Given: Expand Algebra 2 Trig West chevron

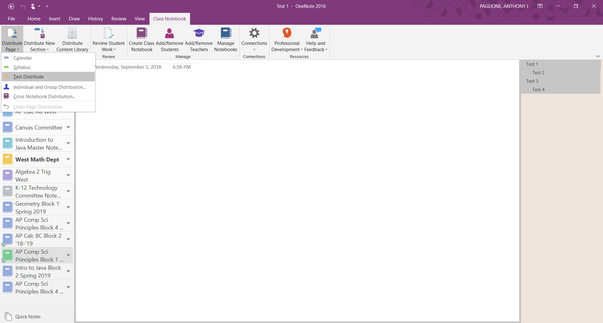Looking at the screenshot, I should [68, 175].
